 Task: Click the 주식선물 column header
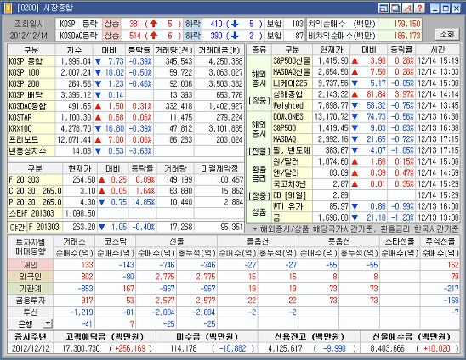[x=440, y=241]
